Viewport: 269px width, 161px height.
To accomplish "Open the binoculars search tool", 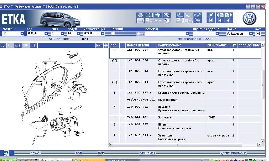I will (x=158, y=15).
